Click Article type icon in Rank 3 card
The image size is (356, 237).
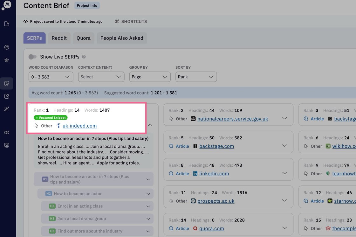(x=306, y=119)
